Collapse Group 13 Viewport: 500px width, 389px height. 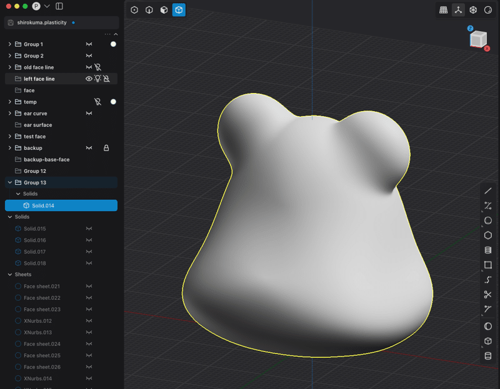click(9, 182)
